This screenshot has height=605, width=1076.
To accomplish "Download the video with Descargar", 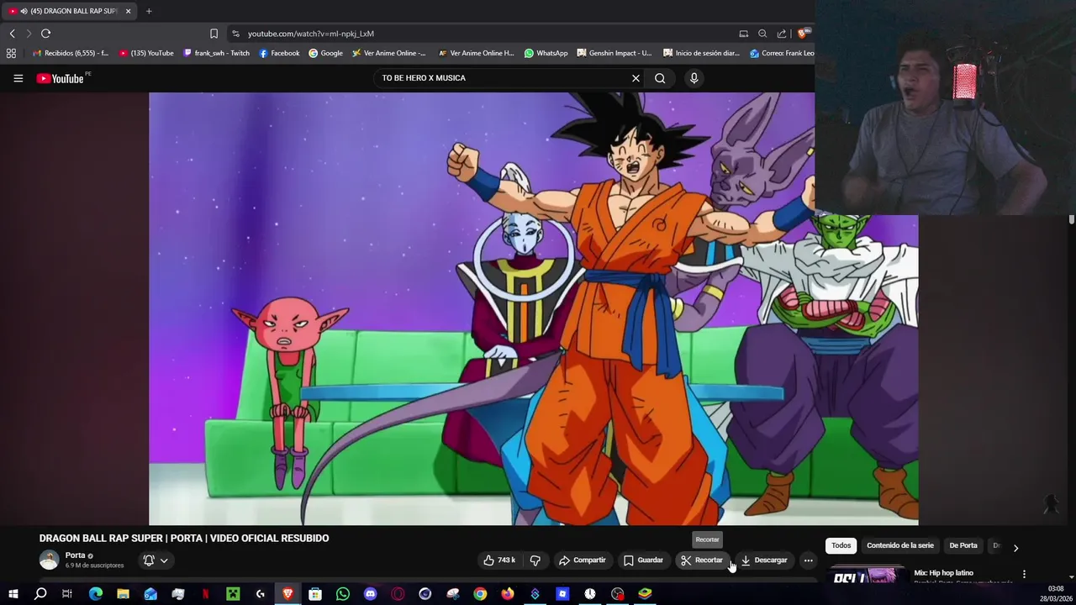I will (x=764, y=560).
